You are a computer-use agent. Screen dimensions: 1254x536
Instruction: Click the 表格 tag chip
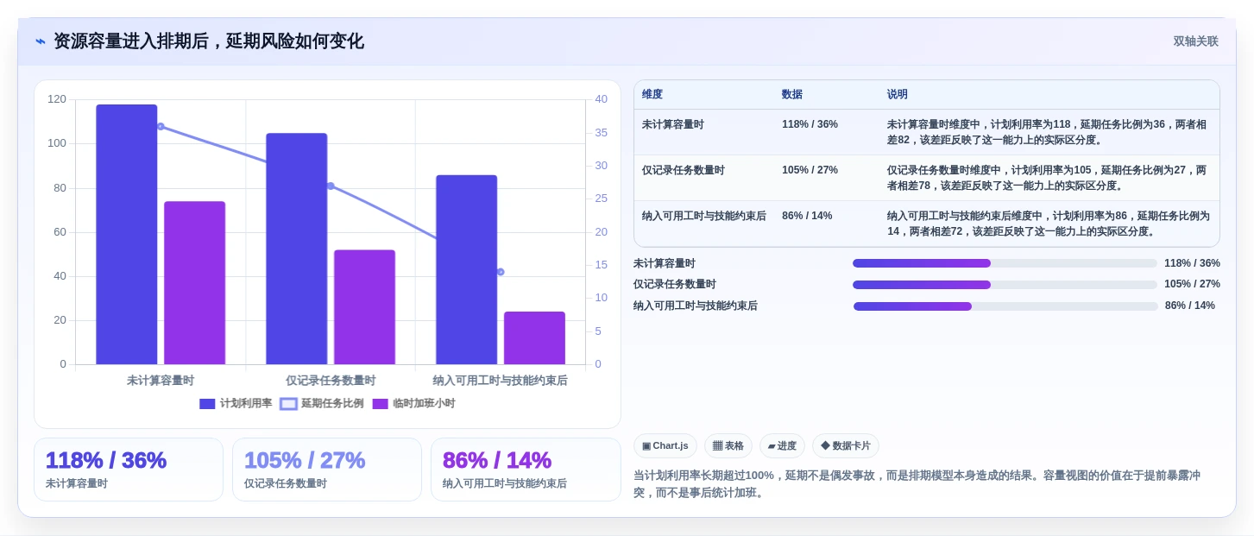[728, 446]
